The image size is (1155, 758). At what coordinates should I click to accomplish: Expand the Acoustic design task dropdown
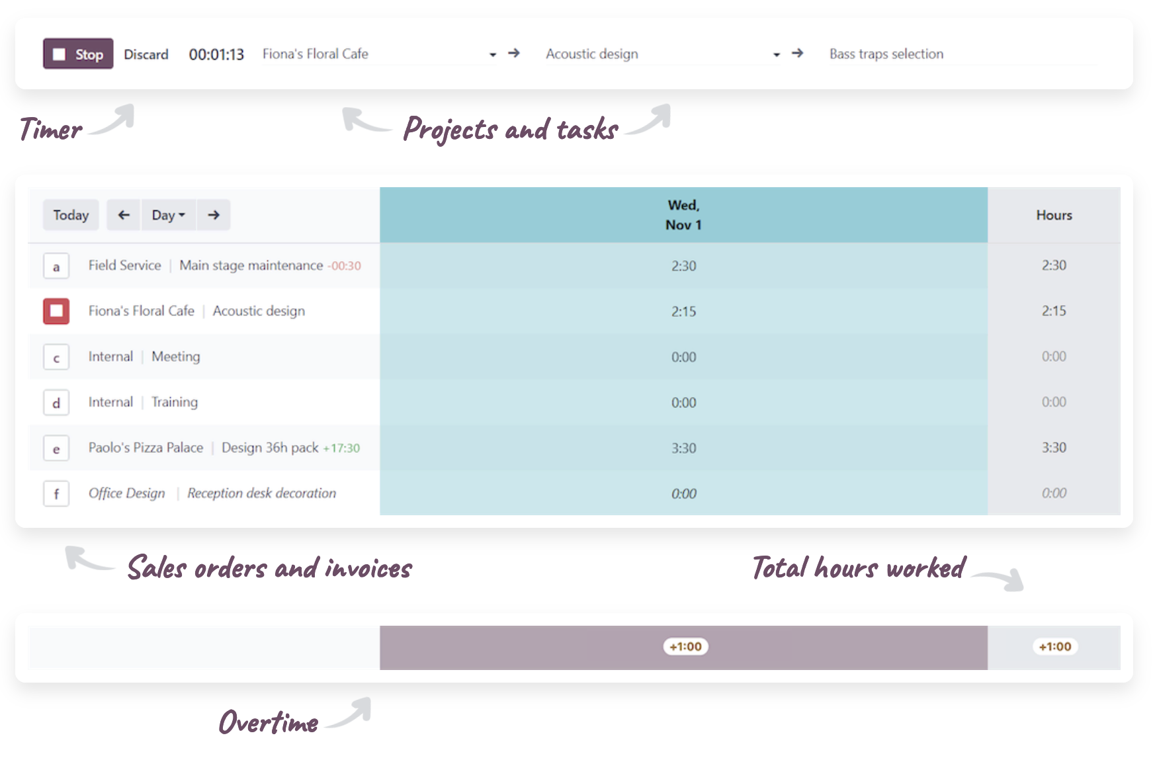(776, 54)
